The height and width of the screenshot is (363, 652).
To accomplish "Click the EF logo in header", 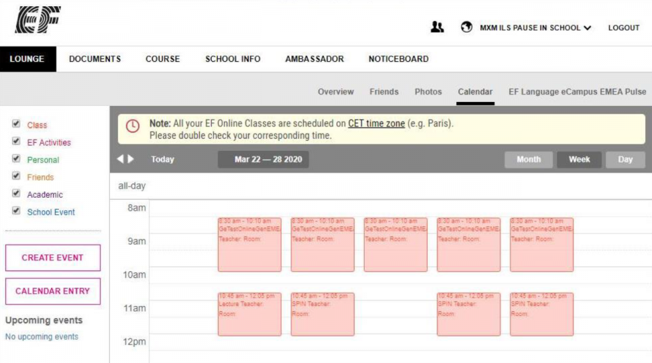I will 38,19.
